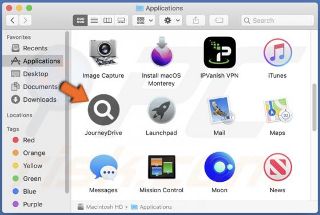Image resolution: width=320 pixels, height=215 pixels.
Task: Open the Image Capture app icon
Action: coord(103,53)
